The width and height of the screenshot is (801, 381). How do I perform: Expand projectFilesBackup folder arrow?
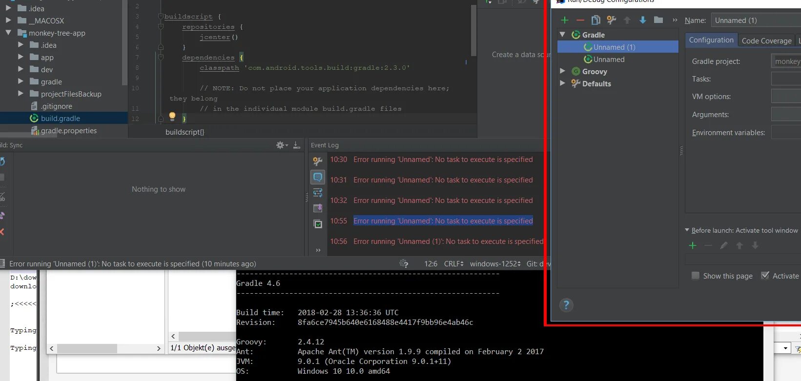click(x=21, y=94)
